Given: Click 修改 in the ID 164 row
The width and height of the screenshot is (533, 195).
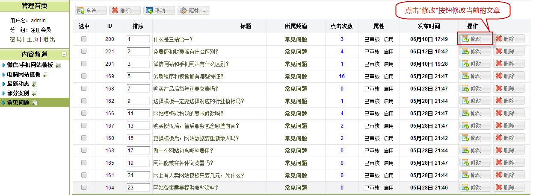Looking at the screenshot, I should 475,187.
